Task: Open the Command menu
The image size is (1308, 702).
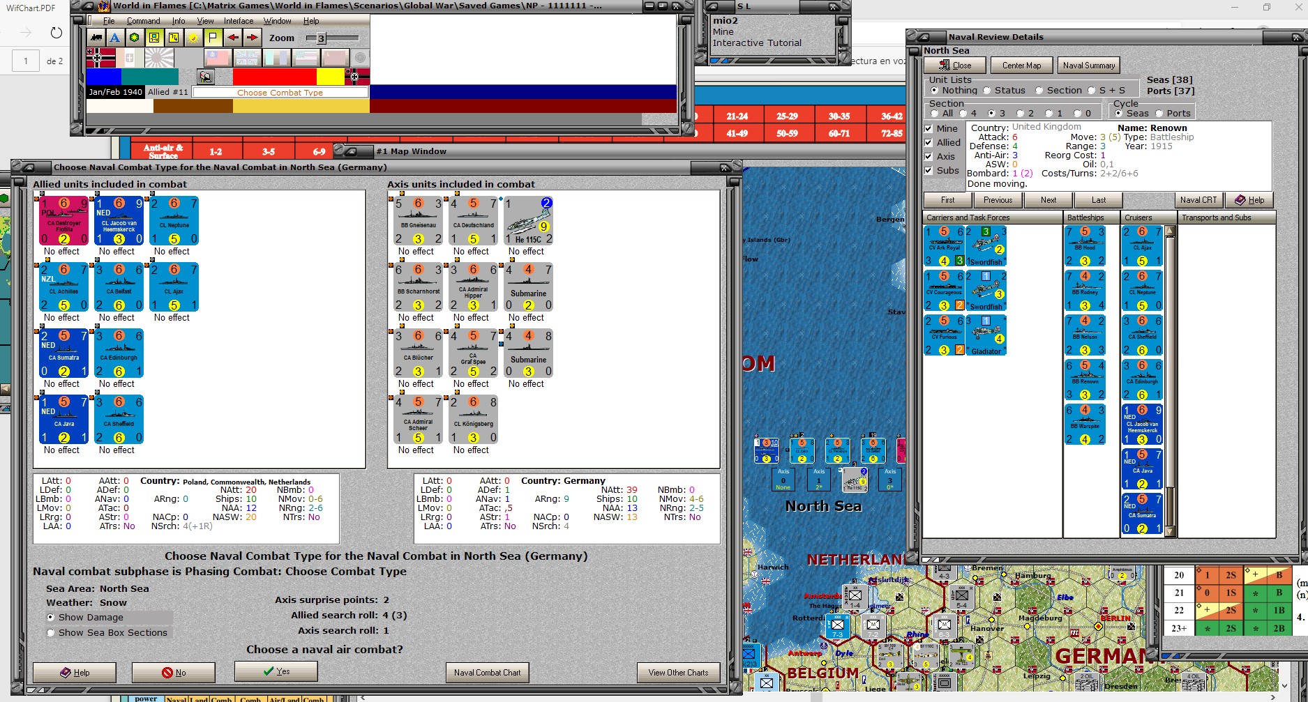Action: pyautogui.click(x=143, y=21)
